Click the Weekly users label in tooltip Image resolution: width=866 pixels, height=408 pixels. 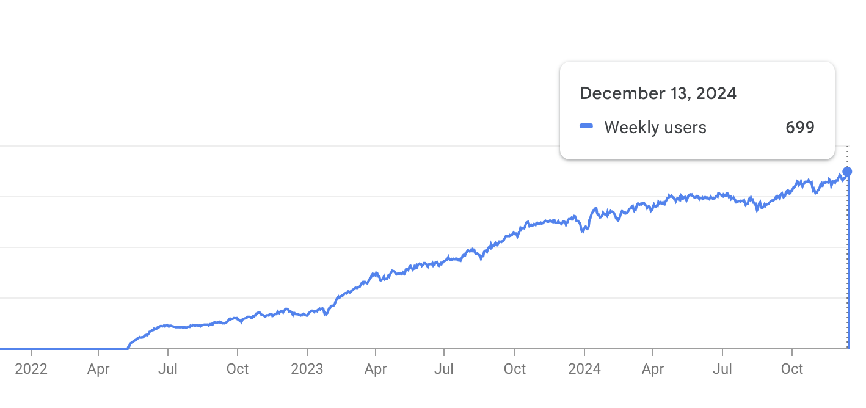tap(655, 127)
